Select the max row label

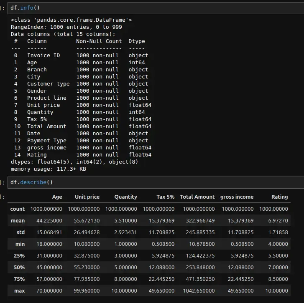20,290
